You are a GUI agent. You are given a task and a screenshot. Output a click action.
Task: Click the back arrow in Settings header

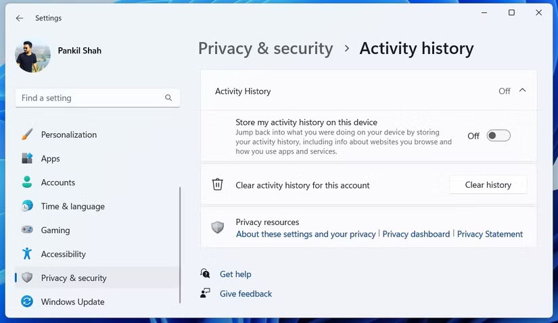click(x=20, y=18)
